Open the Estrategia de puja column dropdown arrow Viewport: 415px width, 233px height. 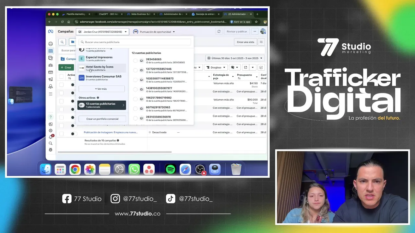(x=233, y=76)
